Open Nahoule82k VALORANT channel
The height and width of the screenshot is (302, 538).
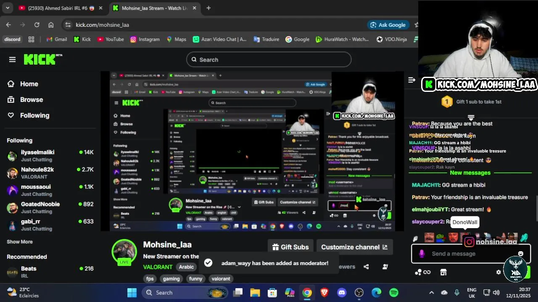(x=50, y=173)
